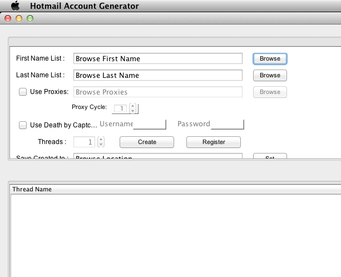Image resolution: width=341 pixels, height=277 pixels.
Task: Open the Hotmail Account Generator app menu
Action: [85, 6]
